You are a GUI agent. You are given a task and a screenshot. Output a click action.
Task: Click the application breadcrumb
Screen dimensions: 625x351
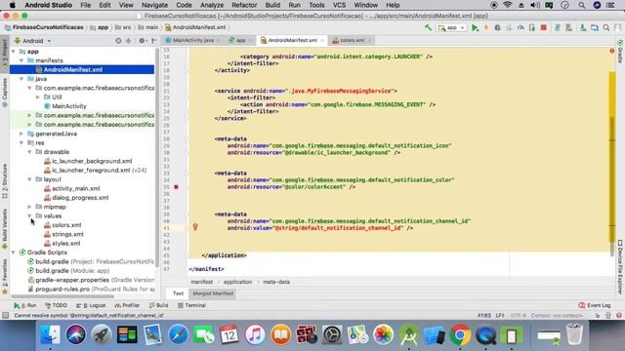click(x=237, y=282)
